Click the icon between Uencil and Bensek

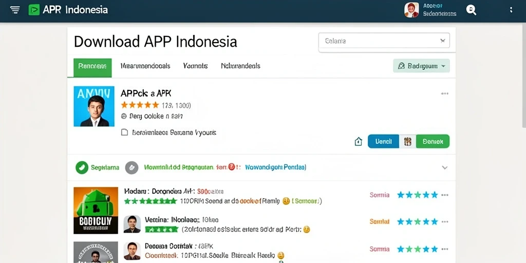pos(407,142)
